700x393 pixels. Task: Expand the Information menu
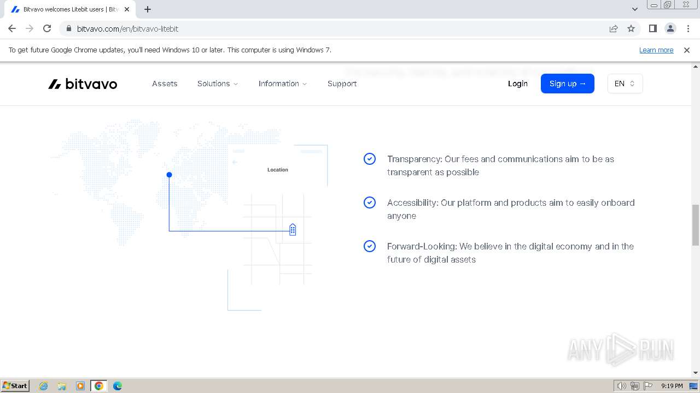point(283,84)
